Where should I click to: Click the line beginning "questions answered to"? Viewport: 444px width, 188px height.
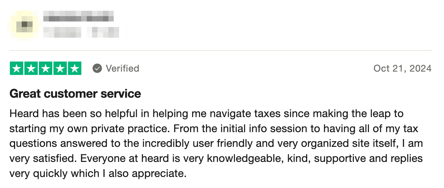(216, 144)
